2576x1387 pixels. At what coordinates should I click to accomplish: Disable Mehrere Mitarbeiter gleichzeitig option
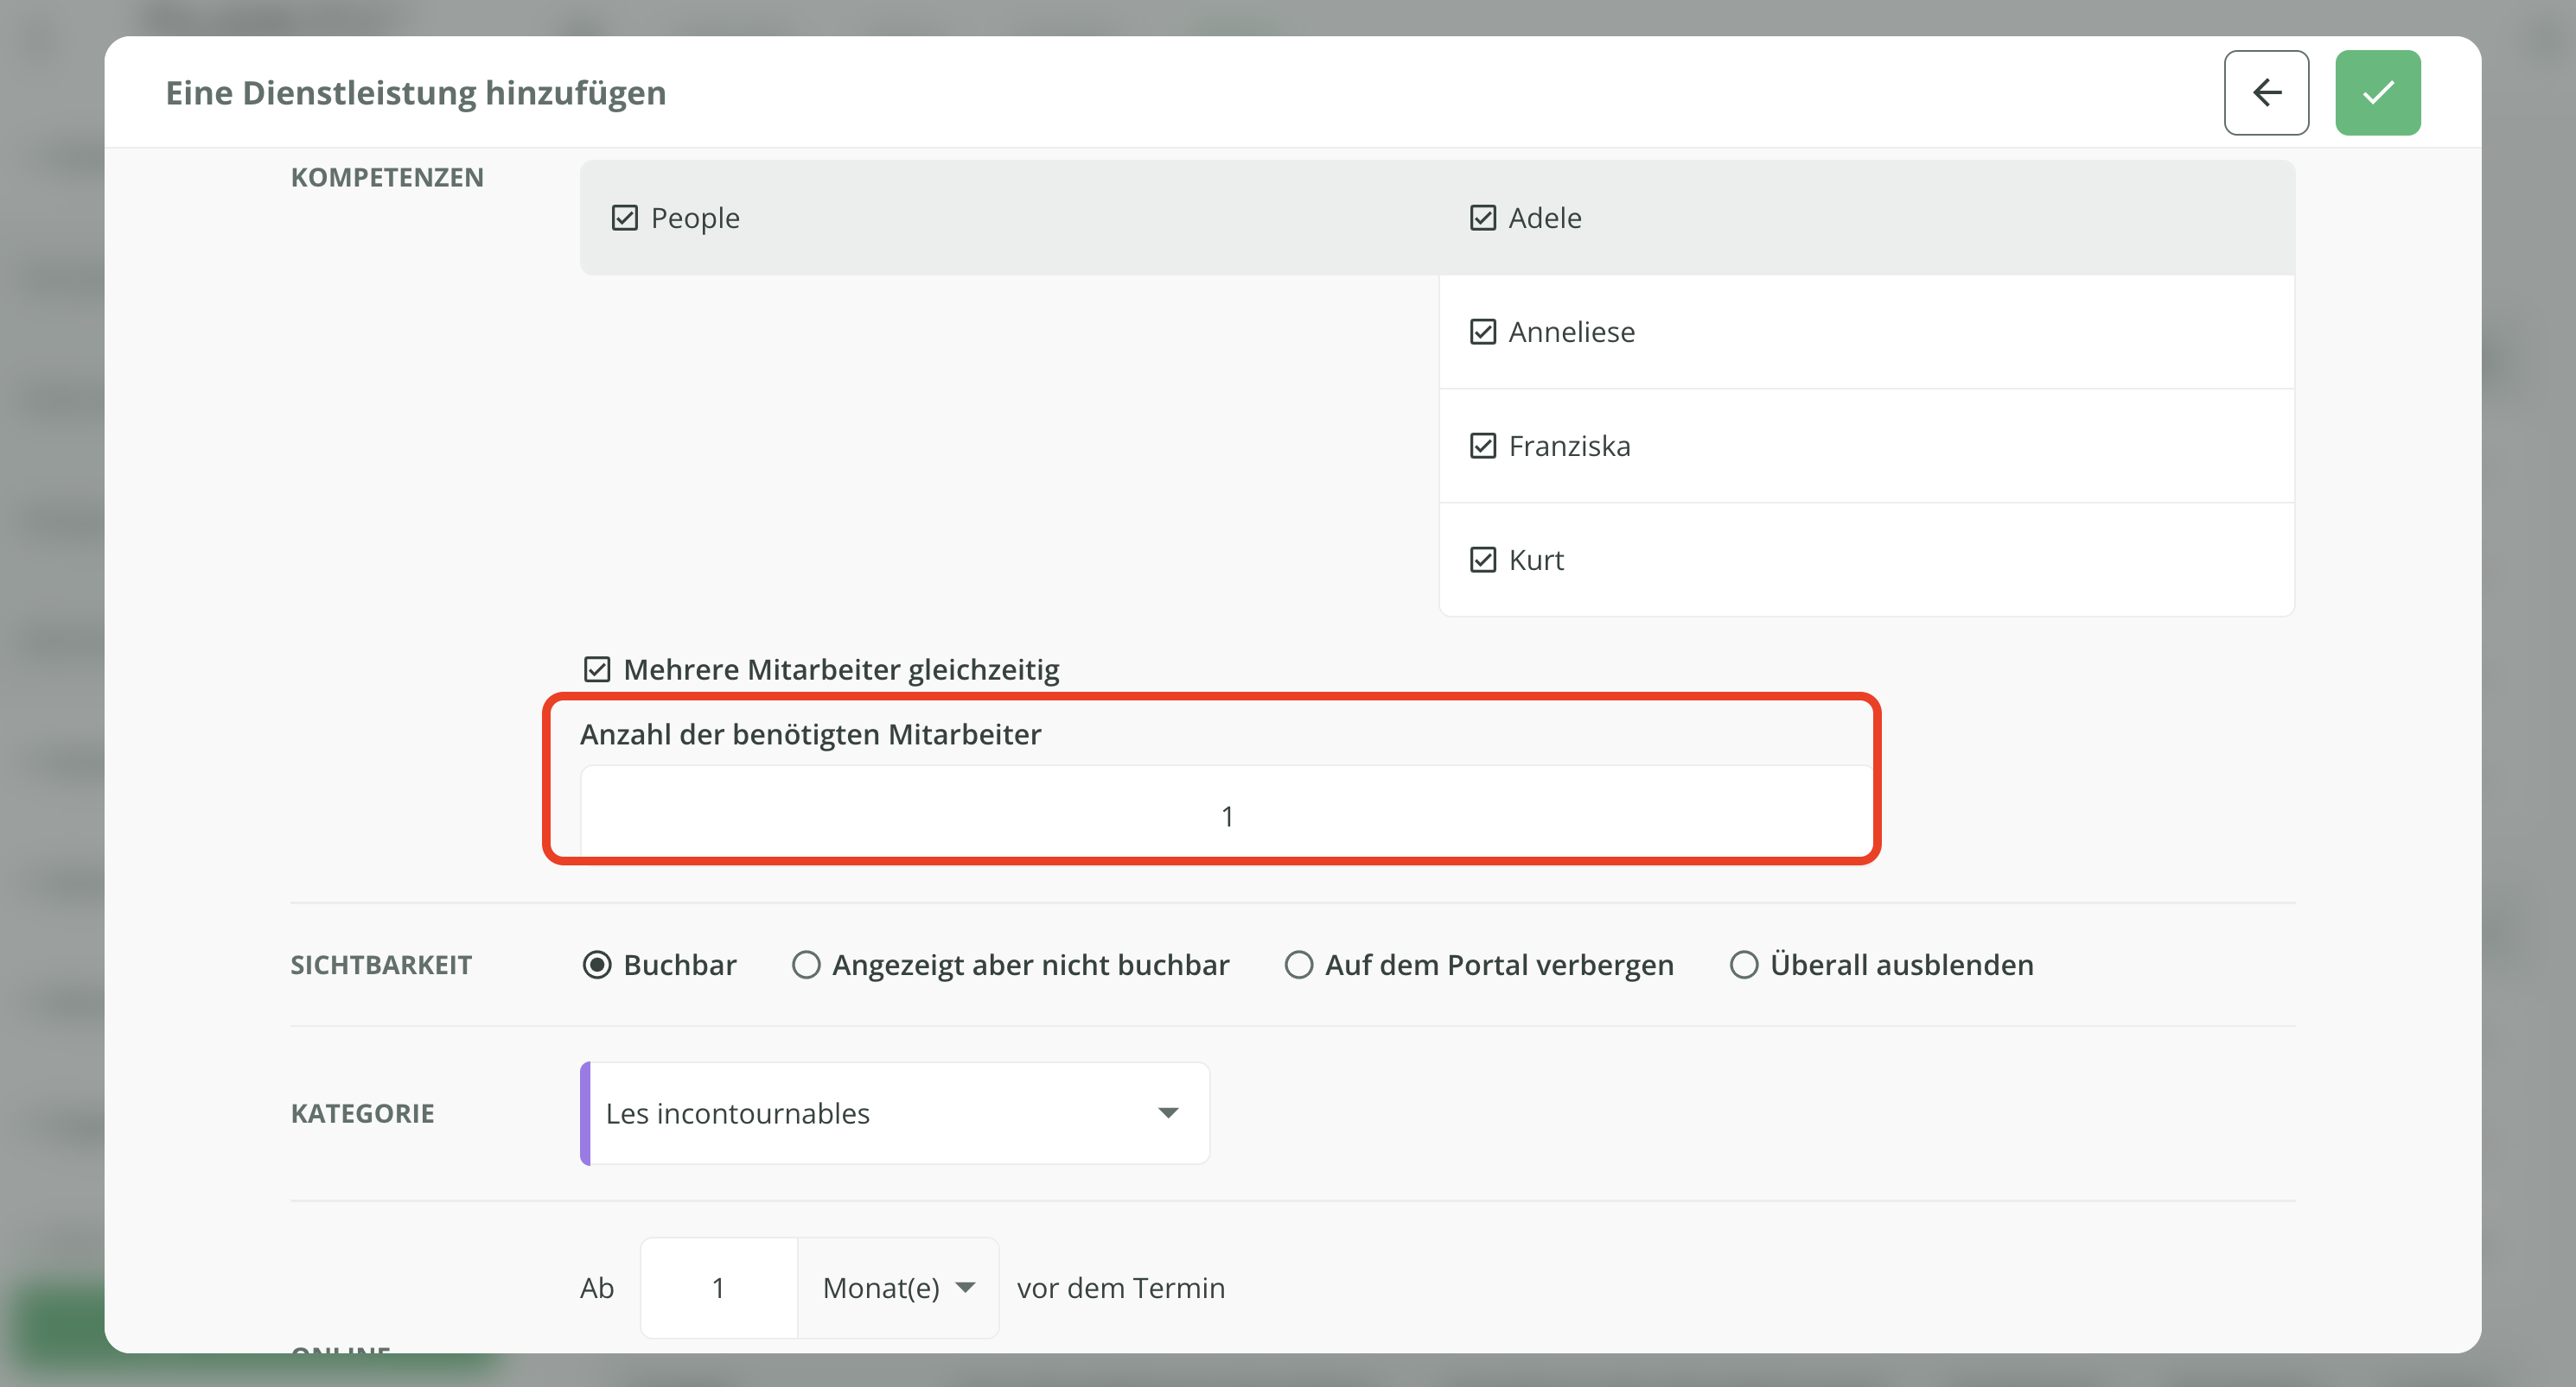click(x=597, y=669)
